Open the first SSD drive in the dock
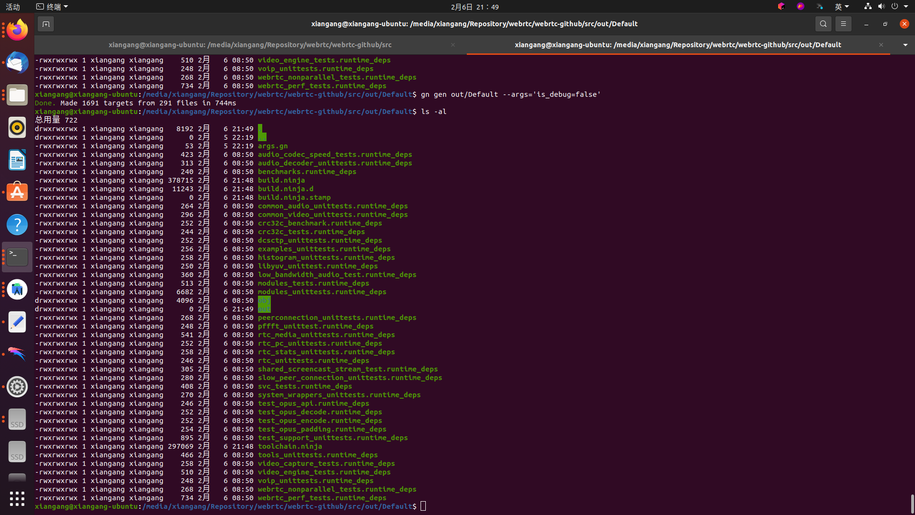The image size is (915, 515). point(17,419)
